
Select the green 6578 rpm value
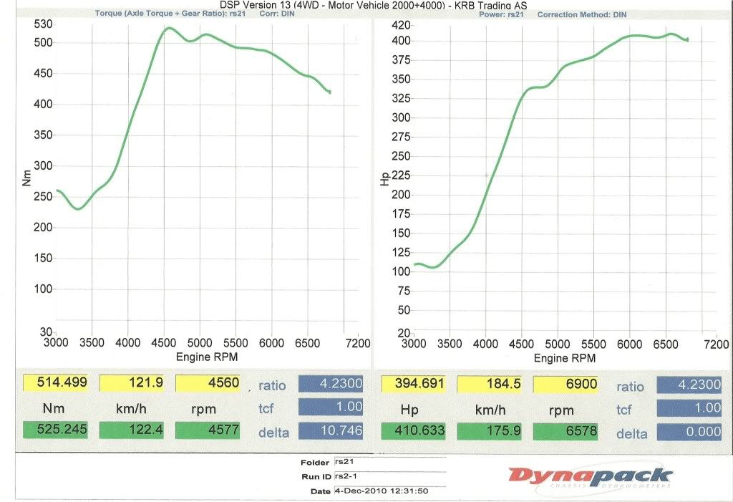(566, 432)
